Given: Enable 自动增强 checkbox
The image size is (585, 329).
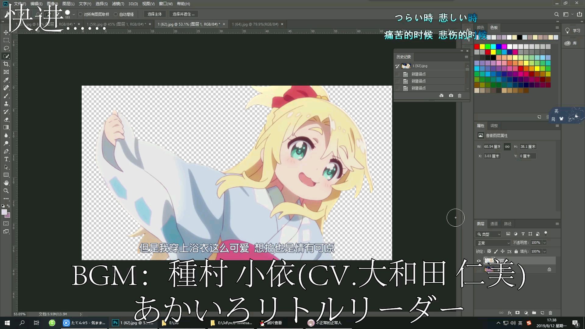Looking at the screenshot, I should pos(116,14).
